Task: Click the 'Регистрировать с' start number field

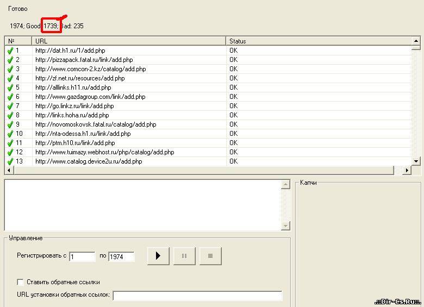Action: 82,256
